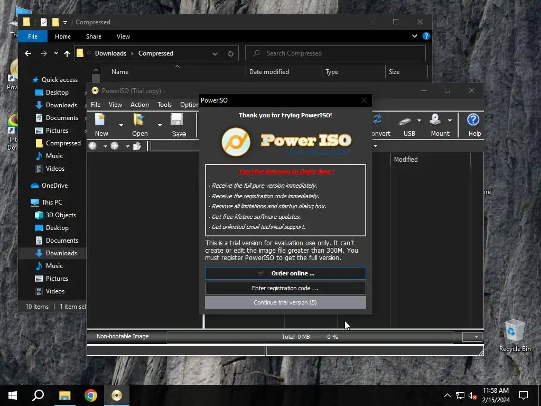Click Continue trial version button
The width and height of the screenshot is (541, 406).
(285, 302)
